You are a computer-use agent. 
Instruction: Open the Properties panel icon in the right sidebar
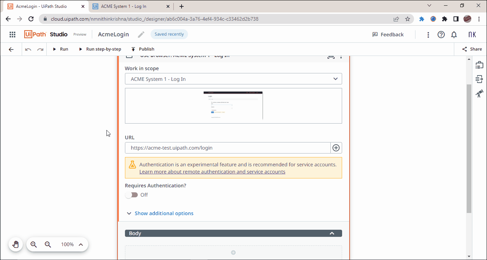click(479, 79)
